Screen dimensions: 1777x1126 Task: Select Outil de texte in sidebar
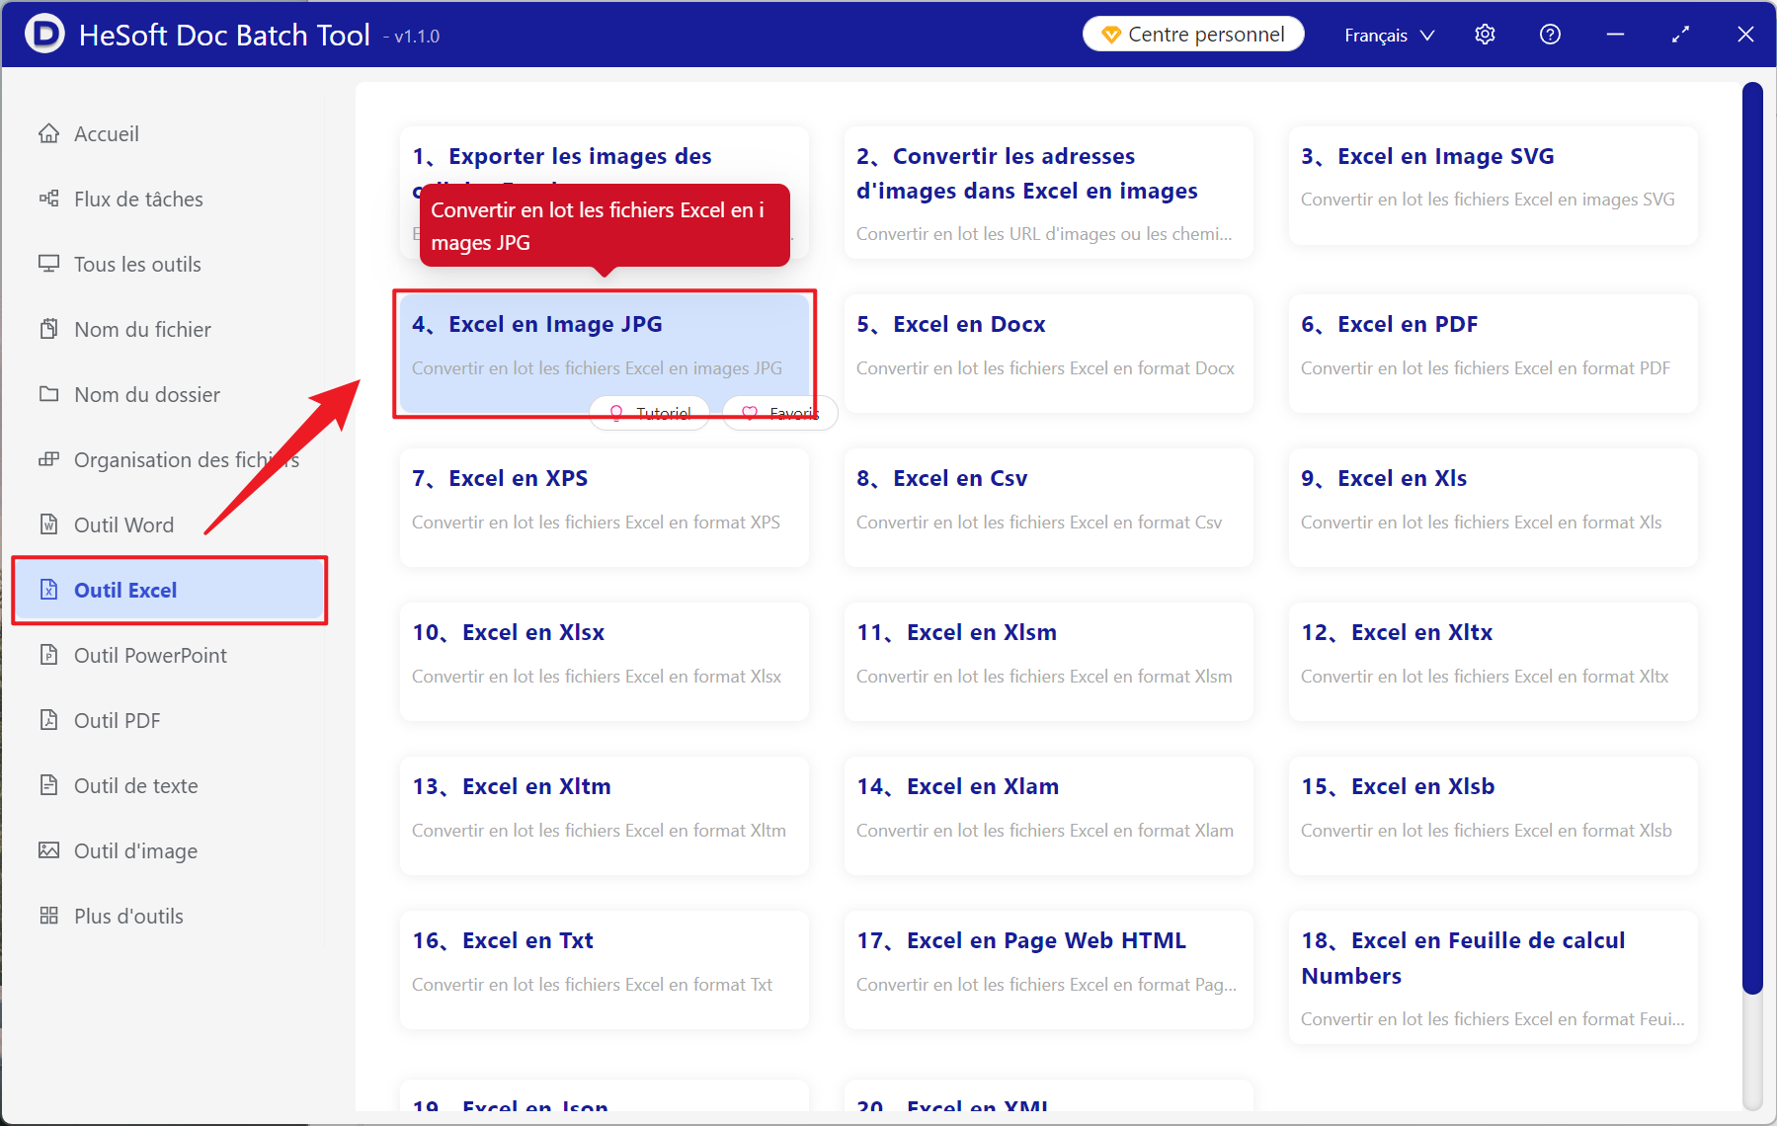[168, 785]
